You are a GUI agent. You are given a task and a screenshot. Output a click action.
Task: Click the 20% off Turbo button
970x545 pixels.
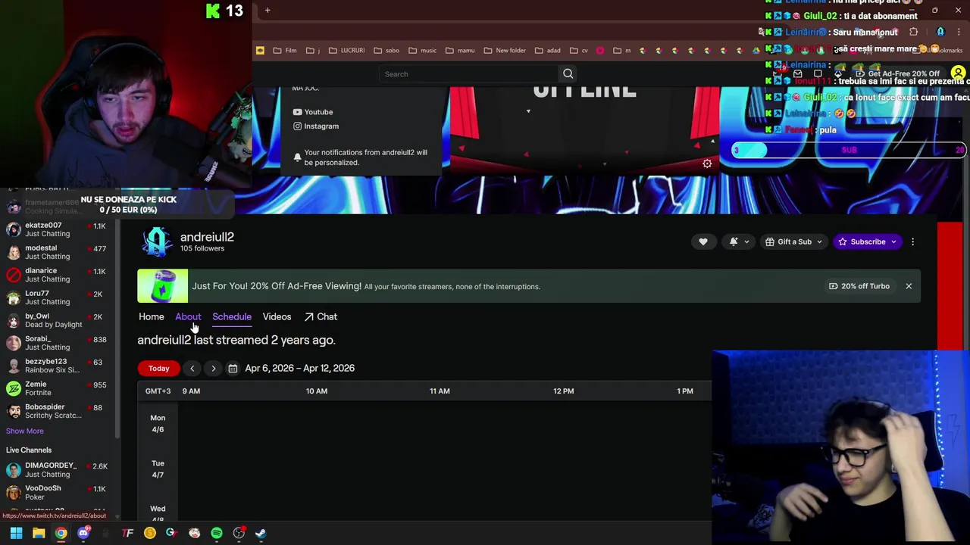click(859, 286)
